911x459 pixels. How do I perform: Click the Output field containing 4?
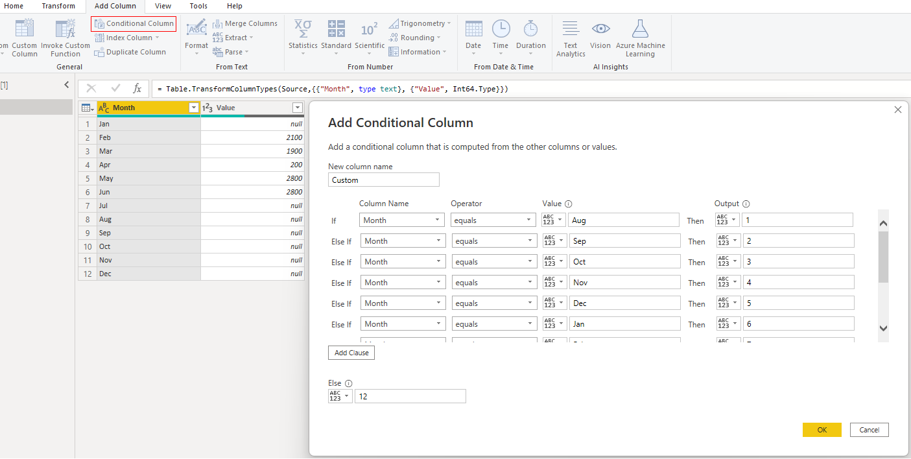799,283
